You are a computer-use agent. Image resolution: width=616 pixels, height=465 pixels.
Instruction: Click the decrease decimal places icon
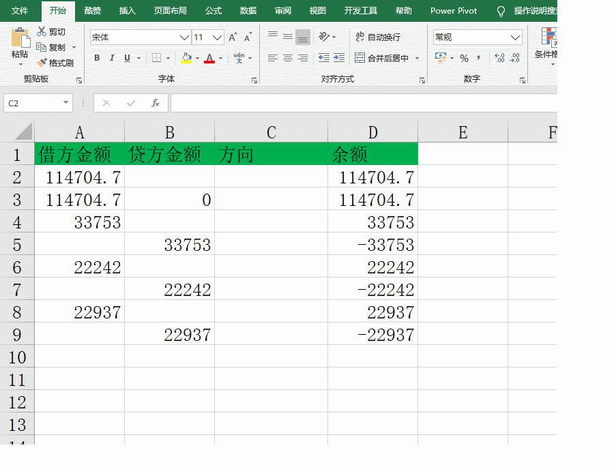[x=514, y=58]
